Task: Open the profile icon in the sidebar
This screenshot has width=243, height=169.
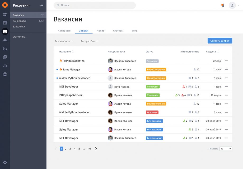Action: click(5, 74)
